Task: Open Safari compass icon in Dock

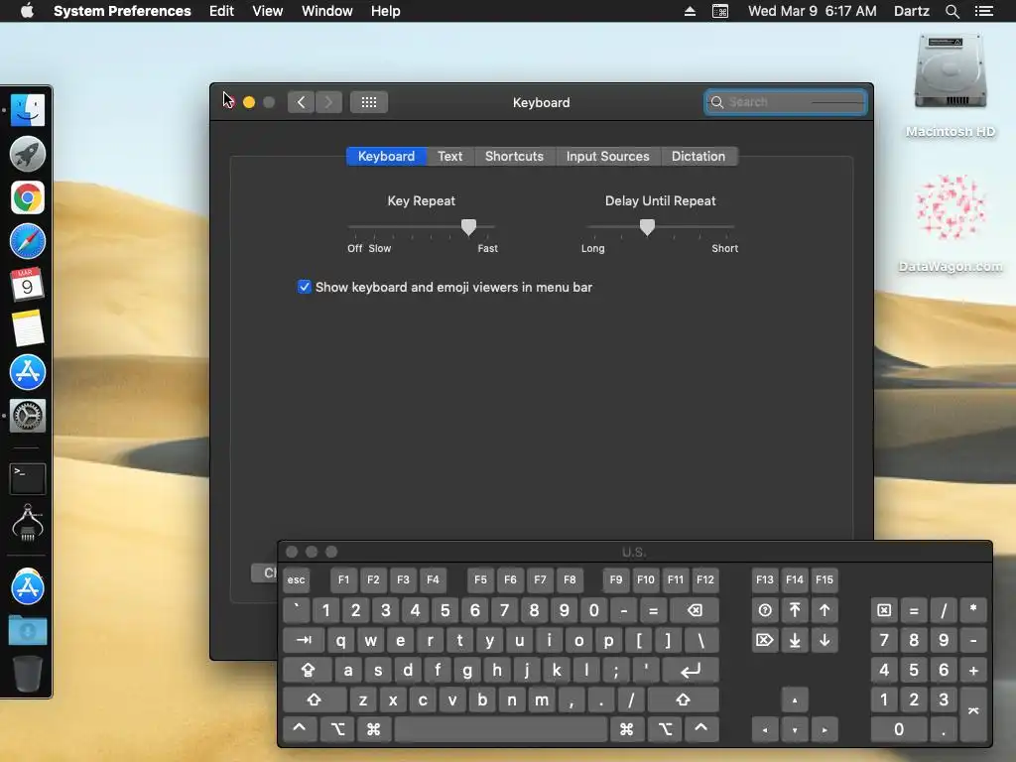Action: click(x=27, y=242)
